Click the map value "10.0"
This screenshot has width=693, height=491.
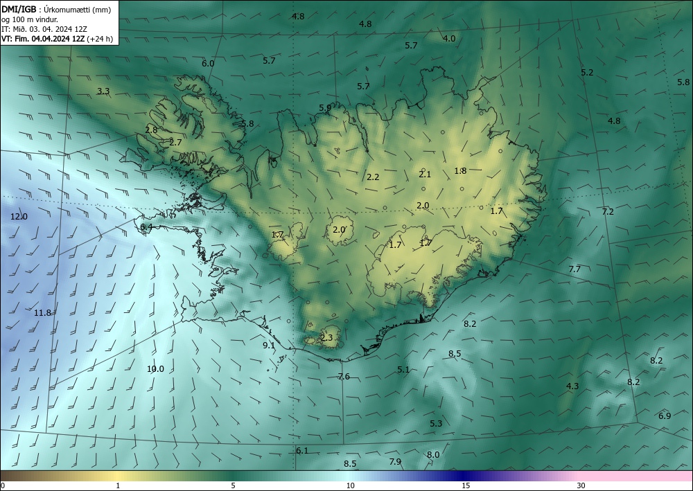[x=155, y=368]
